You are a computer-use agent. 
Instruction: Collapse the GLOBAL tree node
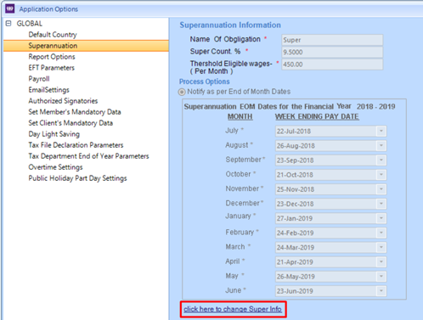[x=8, y=24]
